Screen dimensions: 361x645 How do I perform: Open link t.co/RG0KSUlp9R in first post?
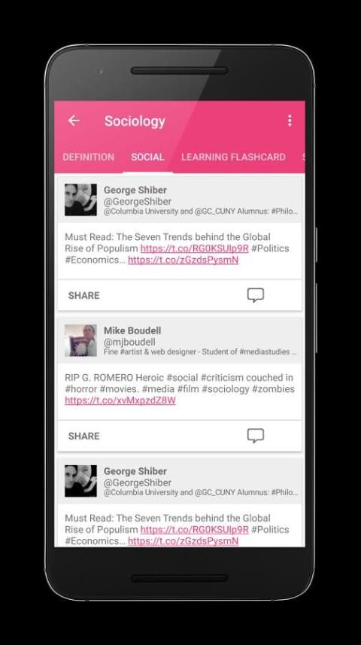[195, 248]
